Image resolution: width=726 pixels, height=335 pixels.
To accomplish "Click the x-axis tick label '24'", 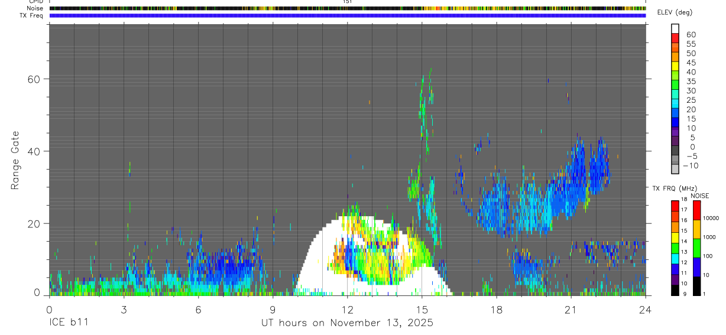I will (x=646, y=309).
